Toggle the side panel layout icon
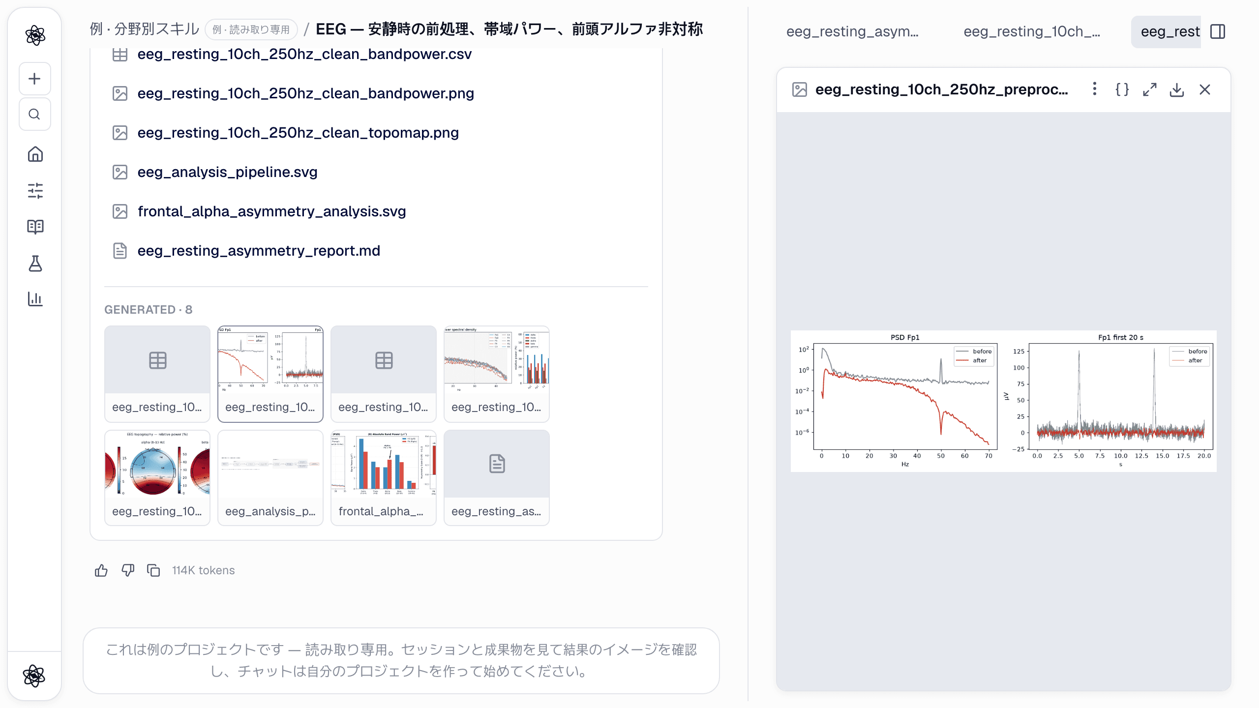 tap(1218, 31)
